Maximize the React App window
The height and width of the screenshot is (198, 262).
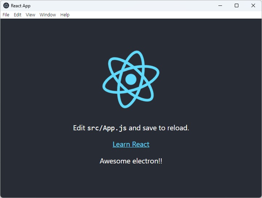237,6
